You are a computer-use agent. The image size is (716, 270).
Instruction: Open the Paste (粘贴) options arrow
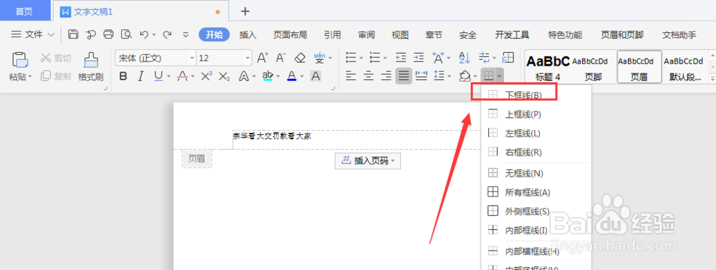pos(30,77)
